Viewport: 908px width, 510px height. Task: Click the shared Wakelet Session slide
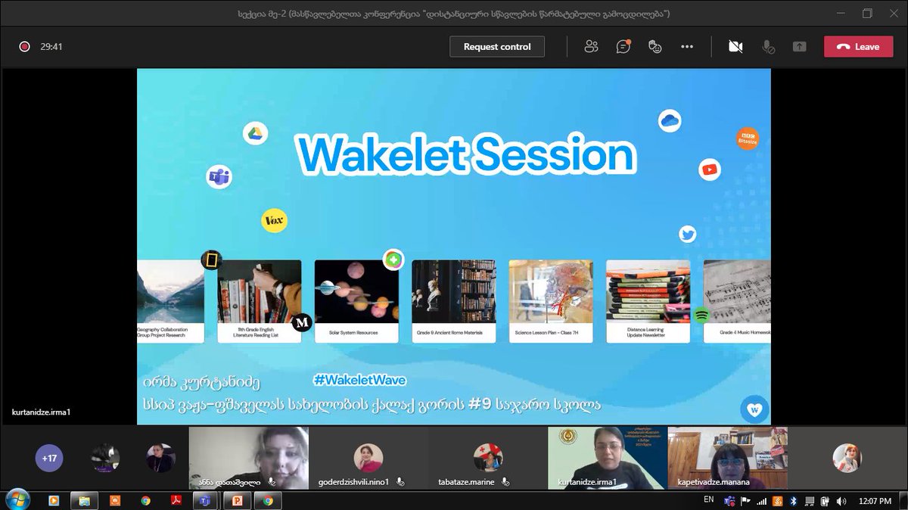pyautogui.click(x=453, y=247)
